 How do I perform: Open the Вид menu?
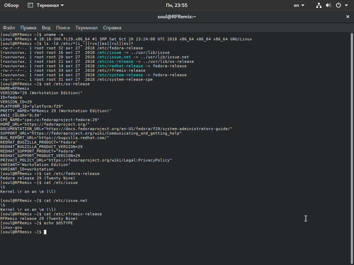(46, 28)
